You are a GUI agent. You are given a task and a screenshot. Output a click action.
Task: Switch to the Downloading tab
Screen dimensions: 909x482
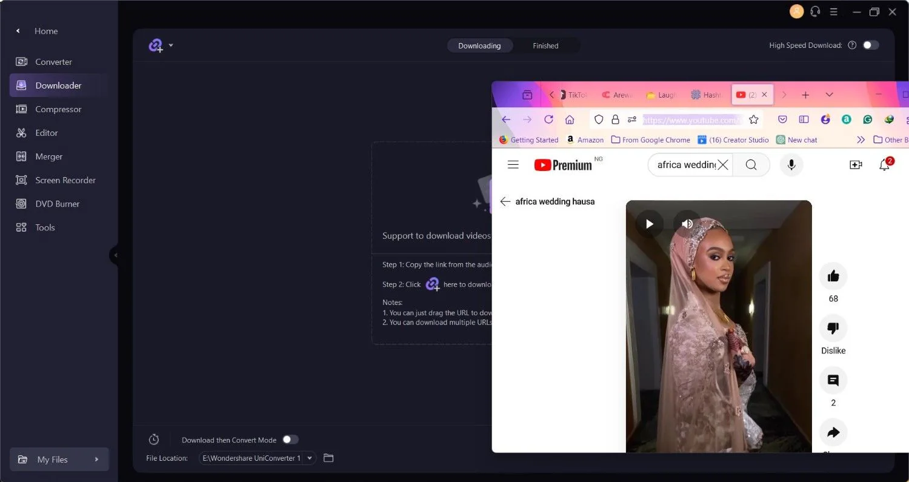pyautogui.click(x=479, y=45)
